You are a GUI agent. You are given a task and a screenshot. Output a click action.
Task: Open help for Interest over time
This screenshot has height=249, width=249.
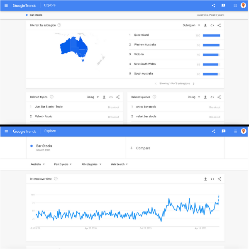point(56,179)
